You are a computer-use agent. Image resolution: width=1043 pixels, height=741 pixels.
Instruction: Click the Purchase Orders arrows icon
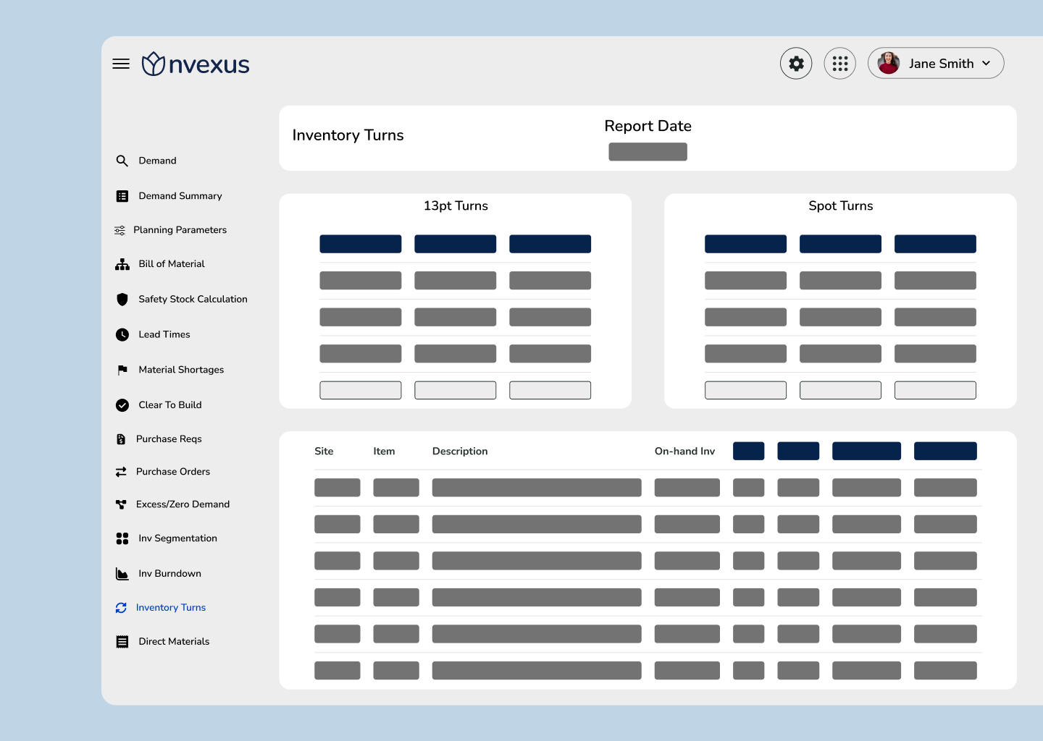[x=121, y=472]
